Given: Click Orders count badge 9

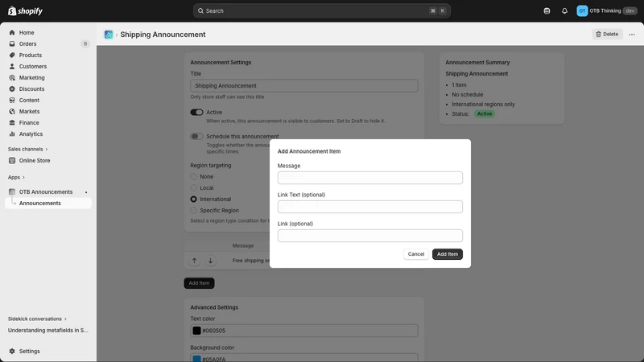Looking at the screenshot, I should [85, 44].
